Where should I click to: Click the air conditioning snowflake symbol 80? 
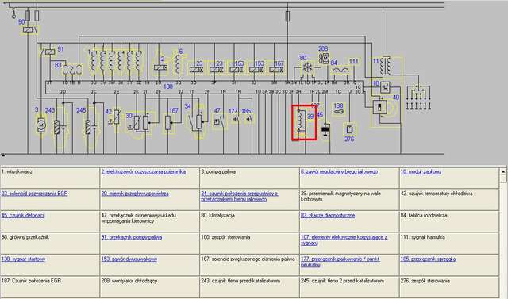(x=306, y=68)
